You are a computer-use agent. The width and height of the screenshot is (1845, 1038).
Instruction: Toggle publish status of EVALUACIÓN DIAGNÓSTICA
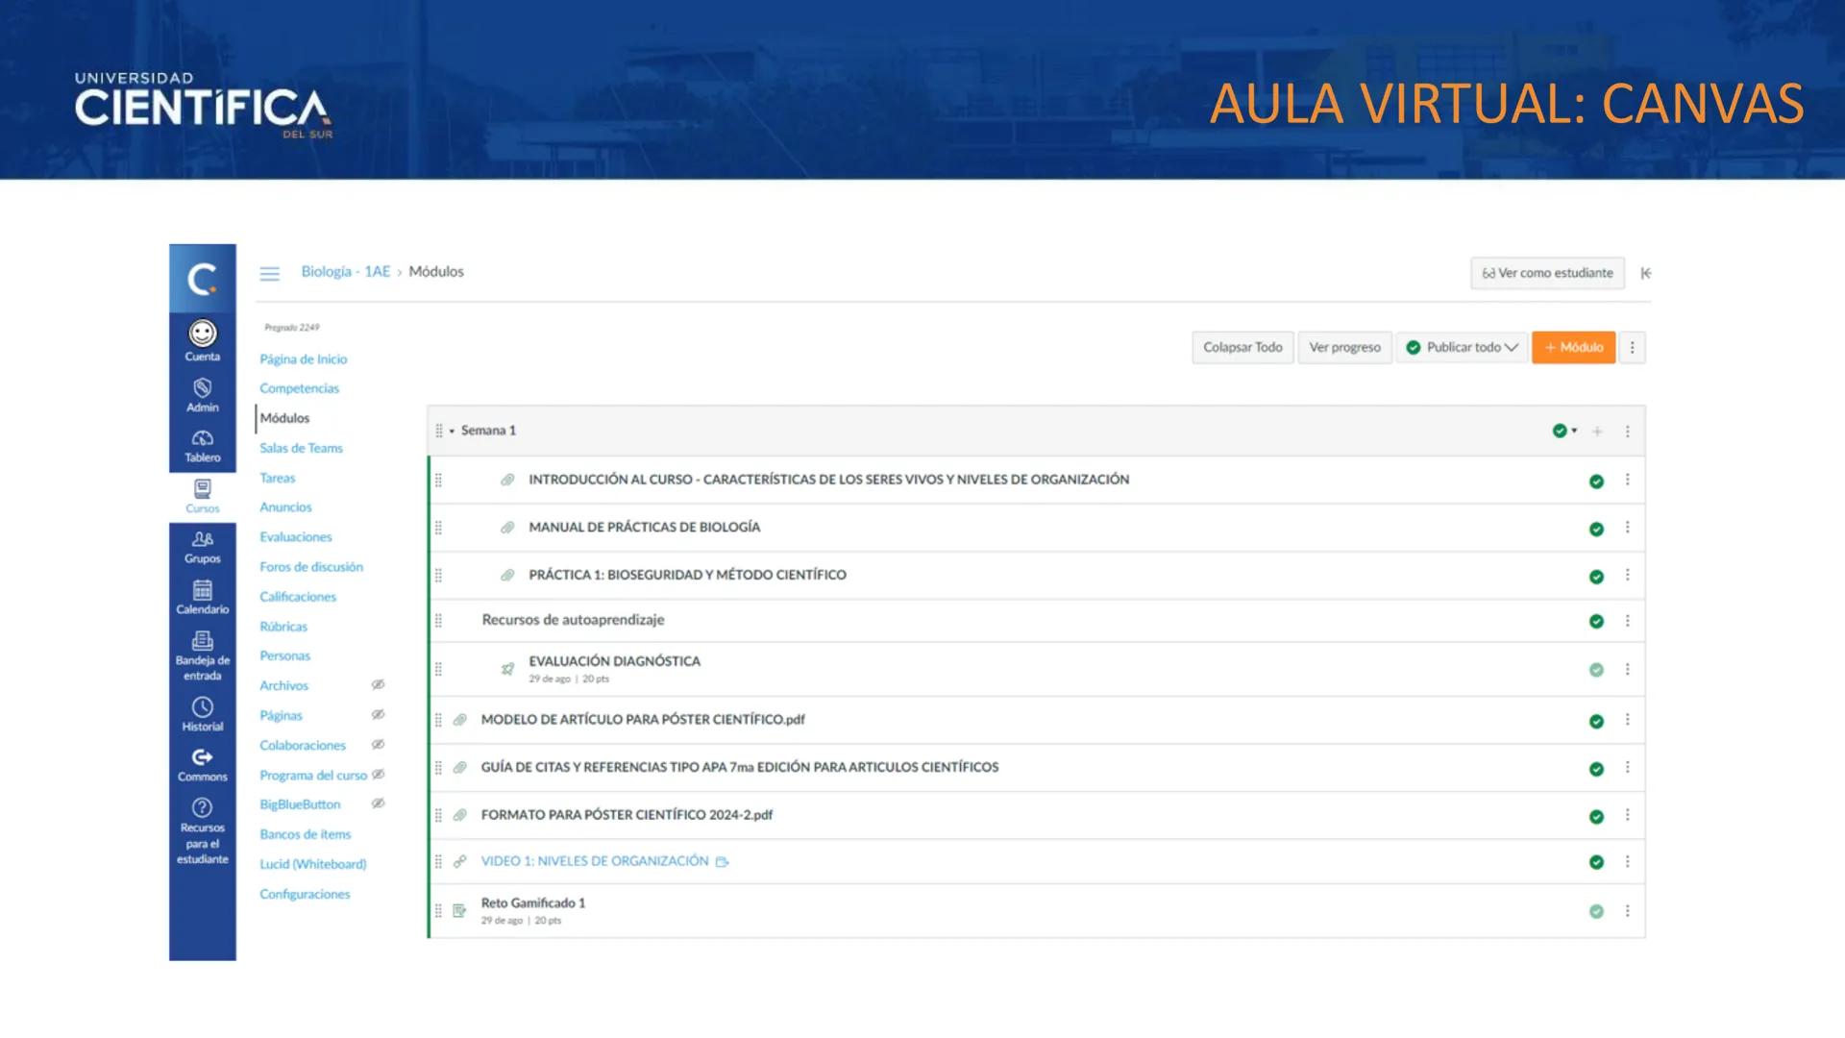click(x=1596, y=670)
